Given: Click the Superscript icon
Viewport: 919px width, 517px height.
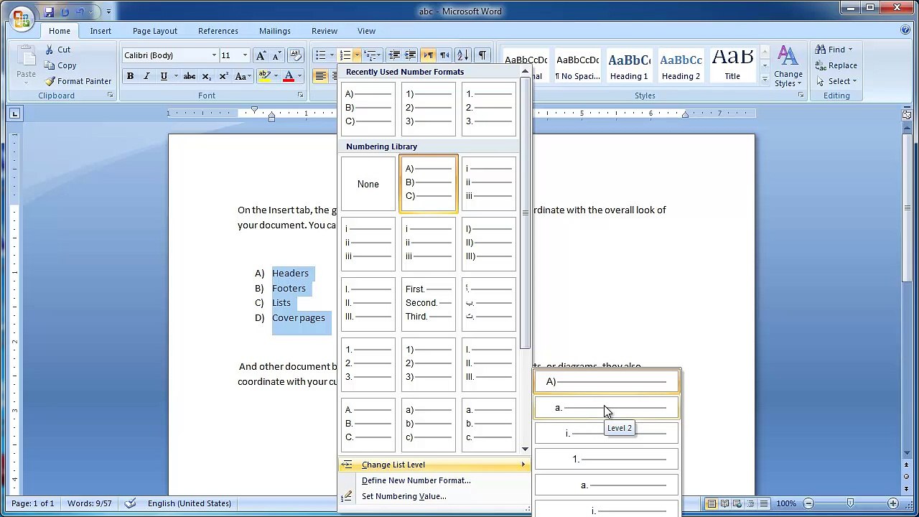Looking at the screenshot, I should point(223,76).
